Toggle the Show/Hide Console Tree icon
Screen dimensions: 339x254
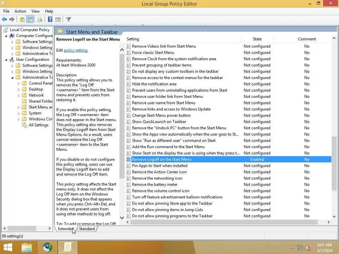pyautogui.click(x=30, y=20)
